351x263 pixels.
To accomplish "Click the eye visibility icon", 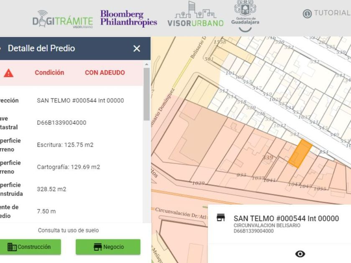I will click(x=300, y=254).
